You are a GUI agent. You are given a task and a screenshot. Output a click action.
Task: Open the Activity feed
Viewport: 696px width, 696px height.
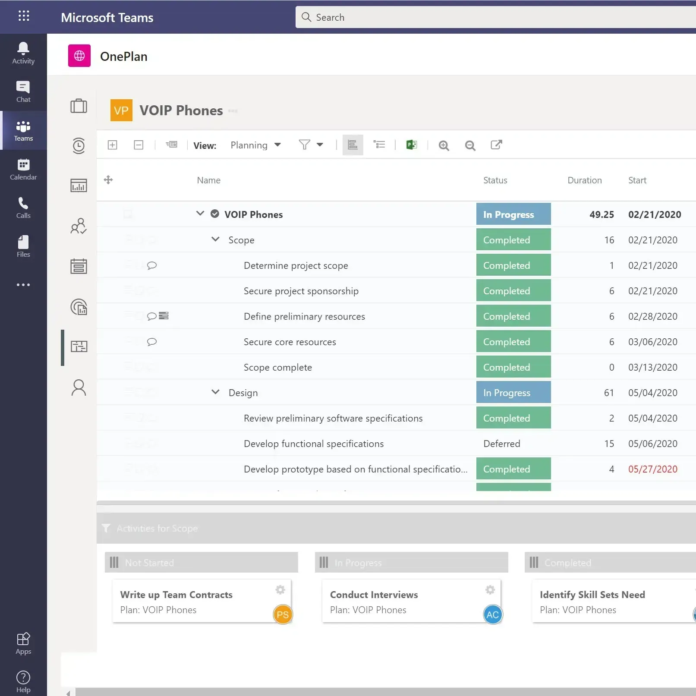point(23,53)
